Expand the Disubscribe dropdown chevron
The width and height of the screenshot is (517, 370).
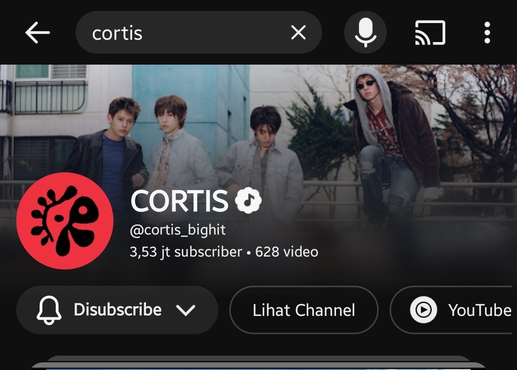[x=186, y=310]
